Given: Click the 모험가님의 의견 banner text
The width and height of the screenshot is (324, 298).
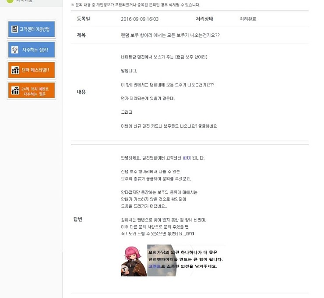Looking at the screenshot, I should [186, 253].
